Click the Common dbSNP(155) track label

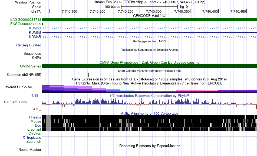[x=24, y=74]
